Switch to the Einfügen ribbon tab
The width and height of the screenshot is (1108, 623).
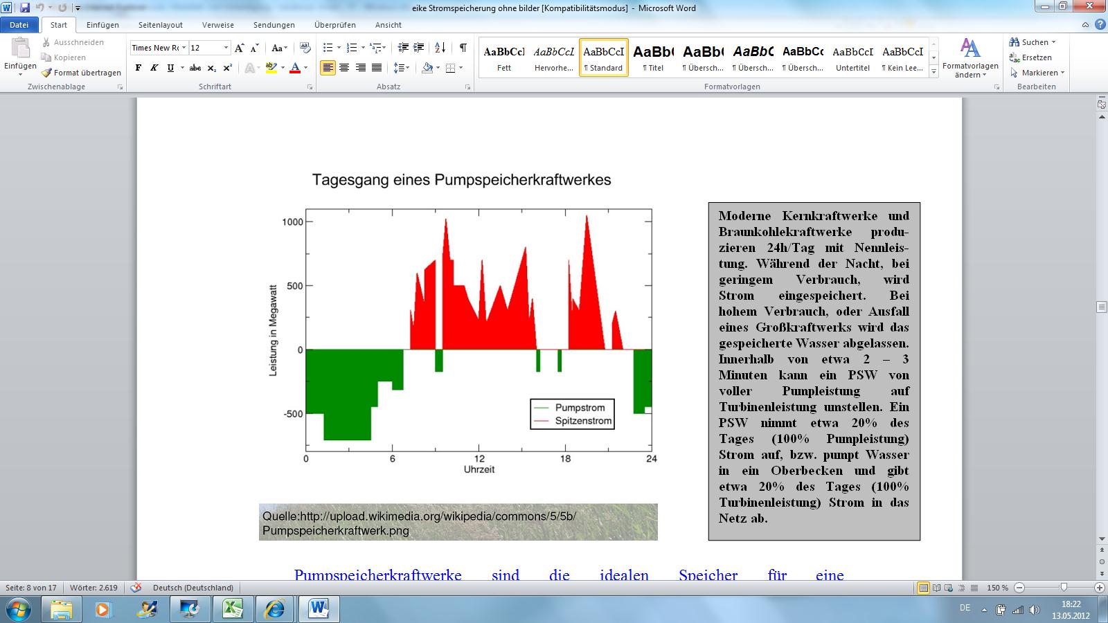point(102,25)
